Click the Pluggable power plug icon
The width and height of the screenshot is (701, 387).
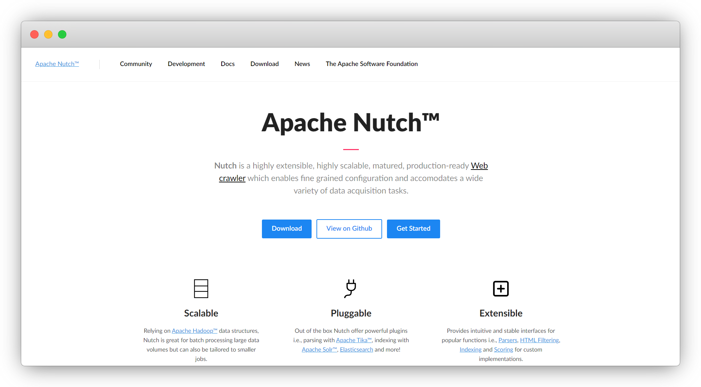click(x=350, y=289)
